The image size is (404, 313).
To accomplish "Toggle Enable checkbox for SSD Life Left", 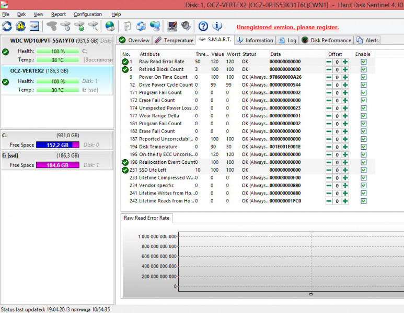I will tap(364, 170).
